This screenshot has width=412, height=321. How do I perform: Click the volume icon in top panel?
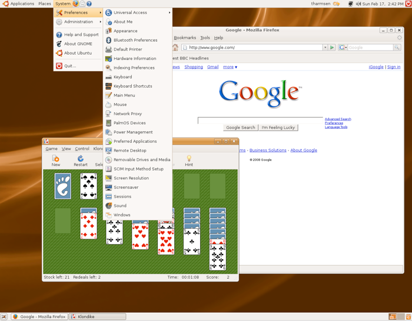(x=358, y=4)
